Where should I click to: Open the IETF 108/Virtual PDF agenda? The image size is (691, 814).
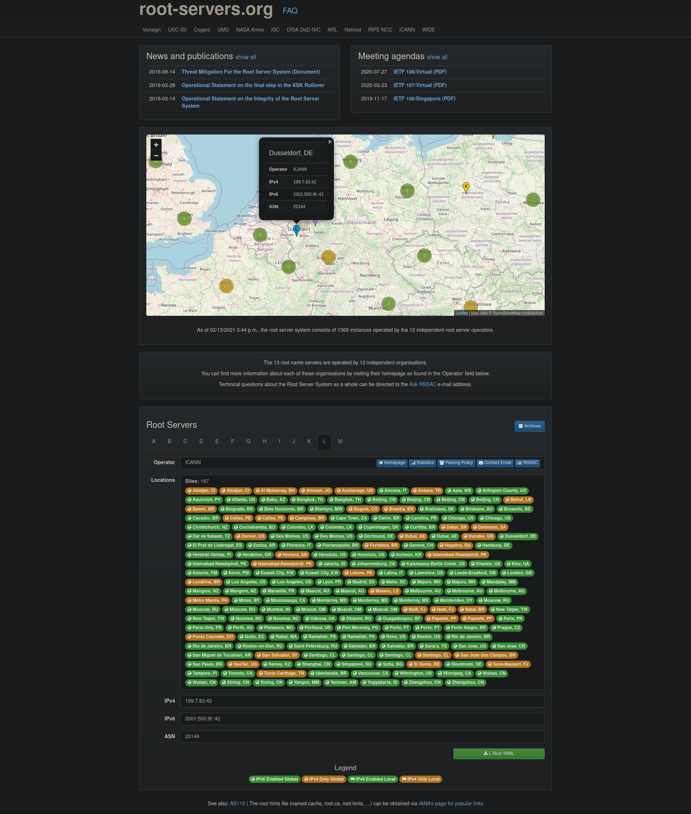(x=419, y=72)
